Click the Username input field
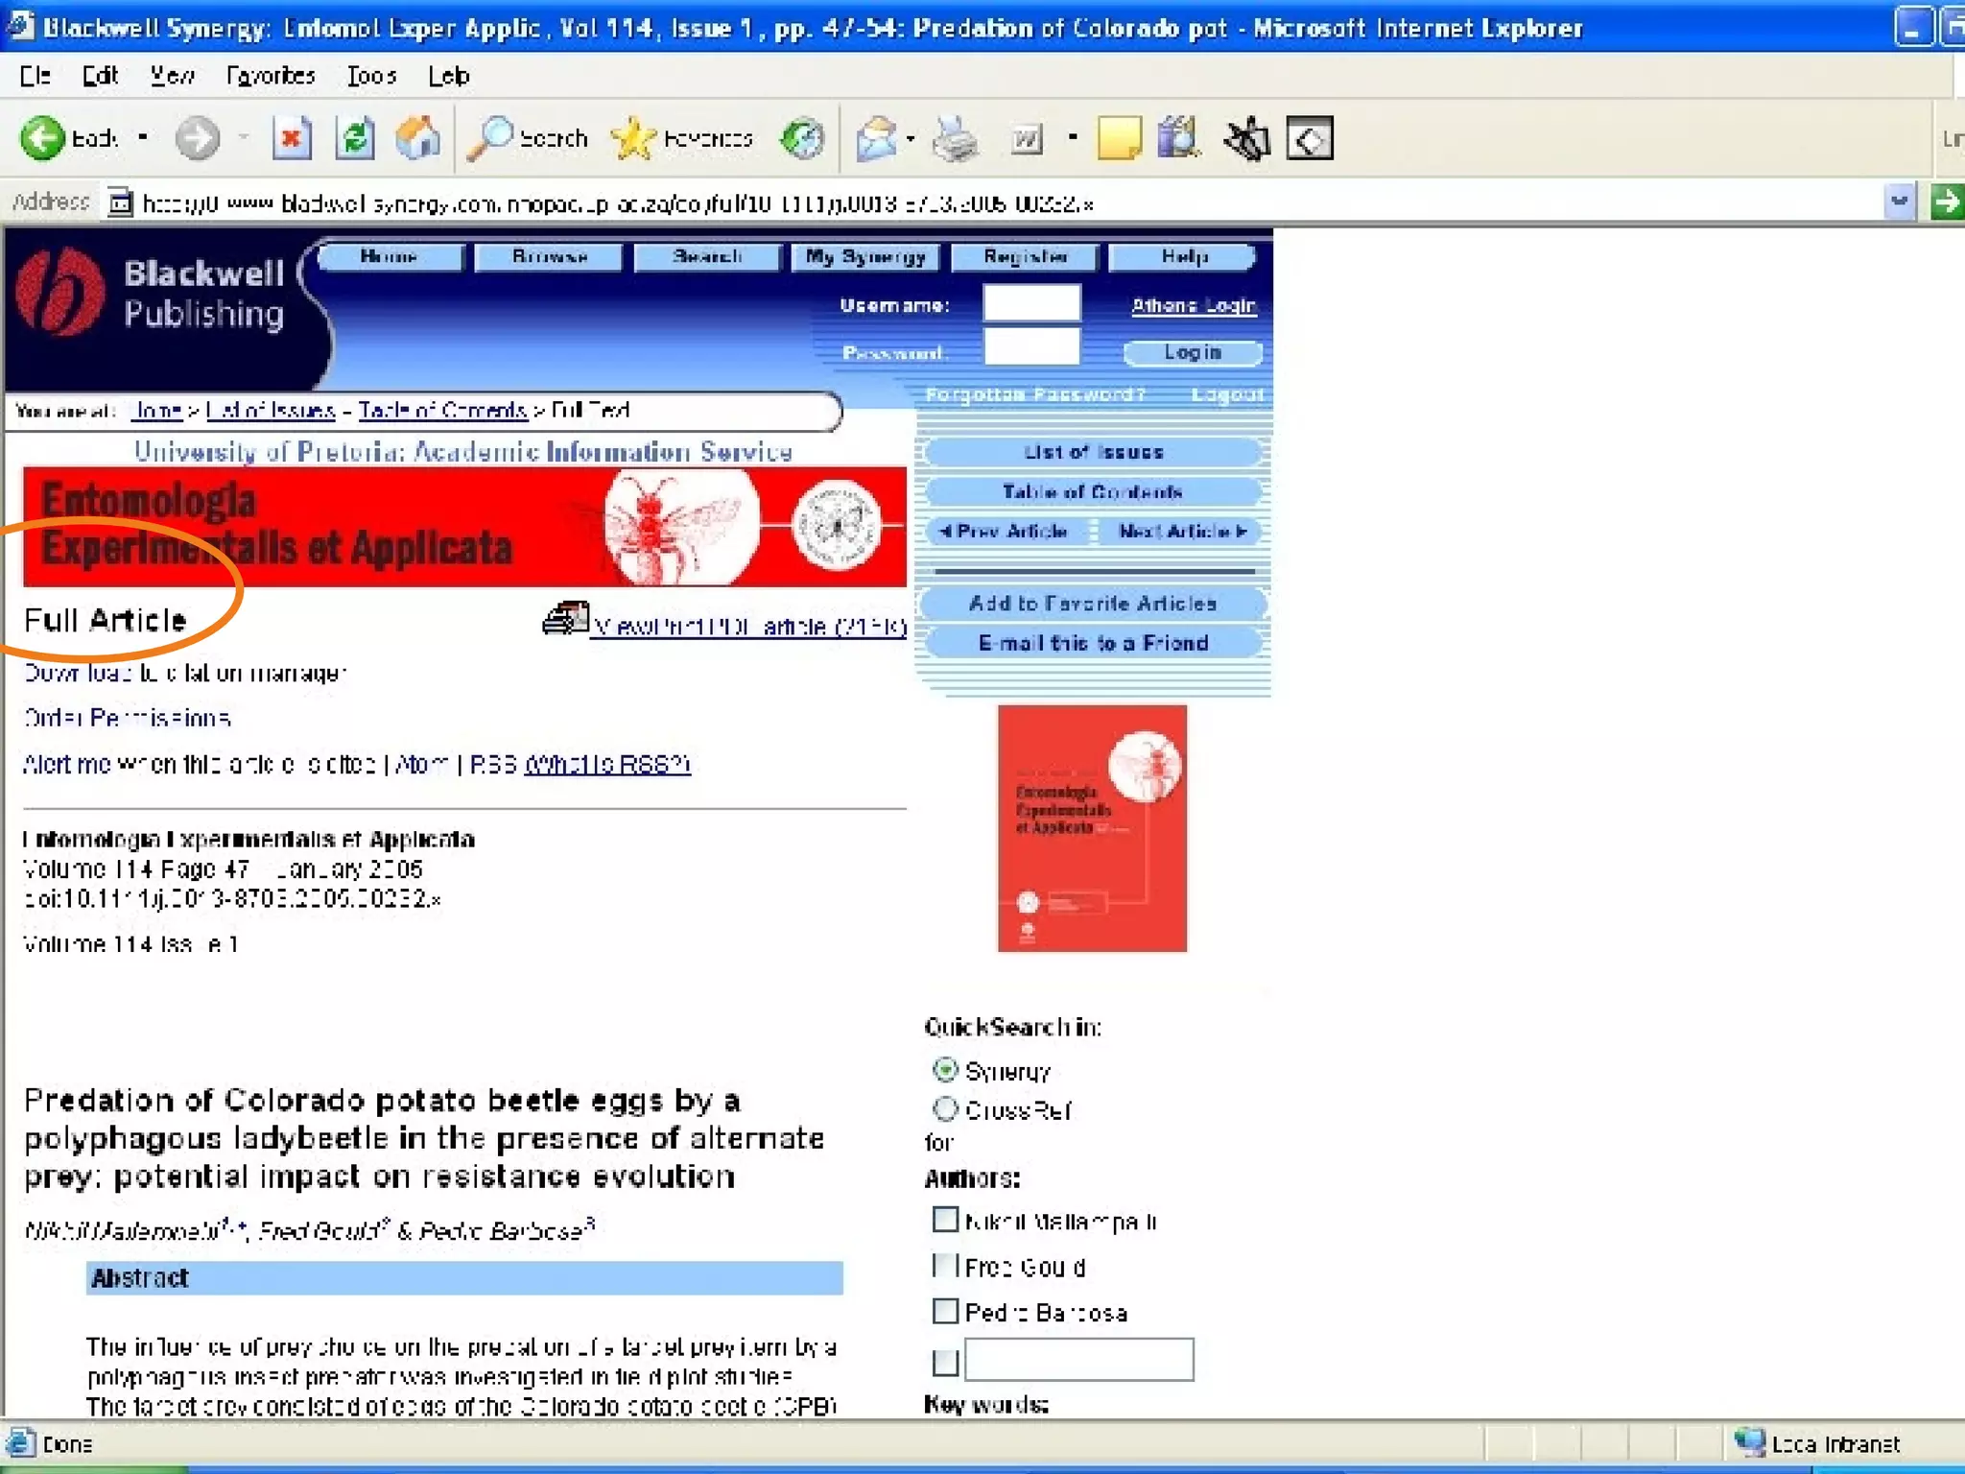Image resolution: width=1965 pixels, height=1474 pixels. [1031, 304]
